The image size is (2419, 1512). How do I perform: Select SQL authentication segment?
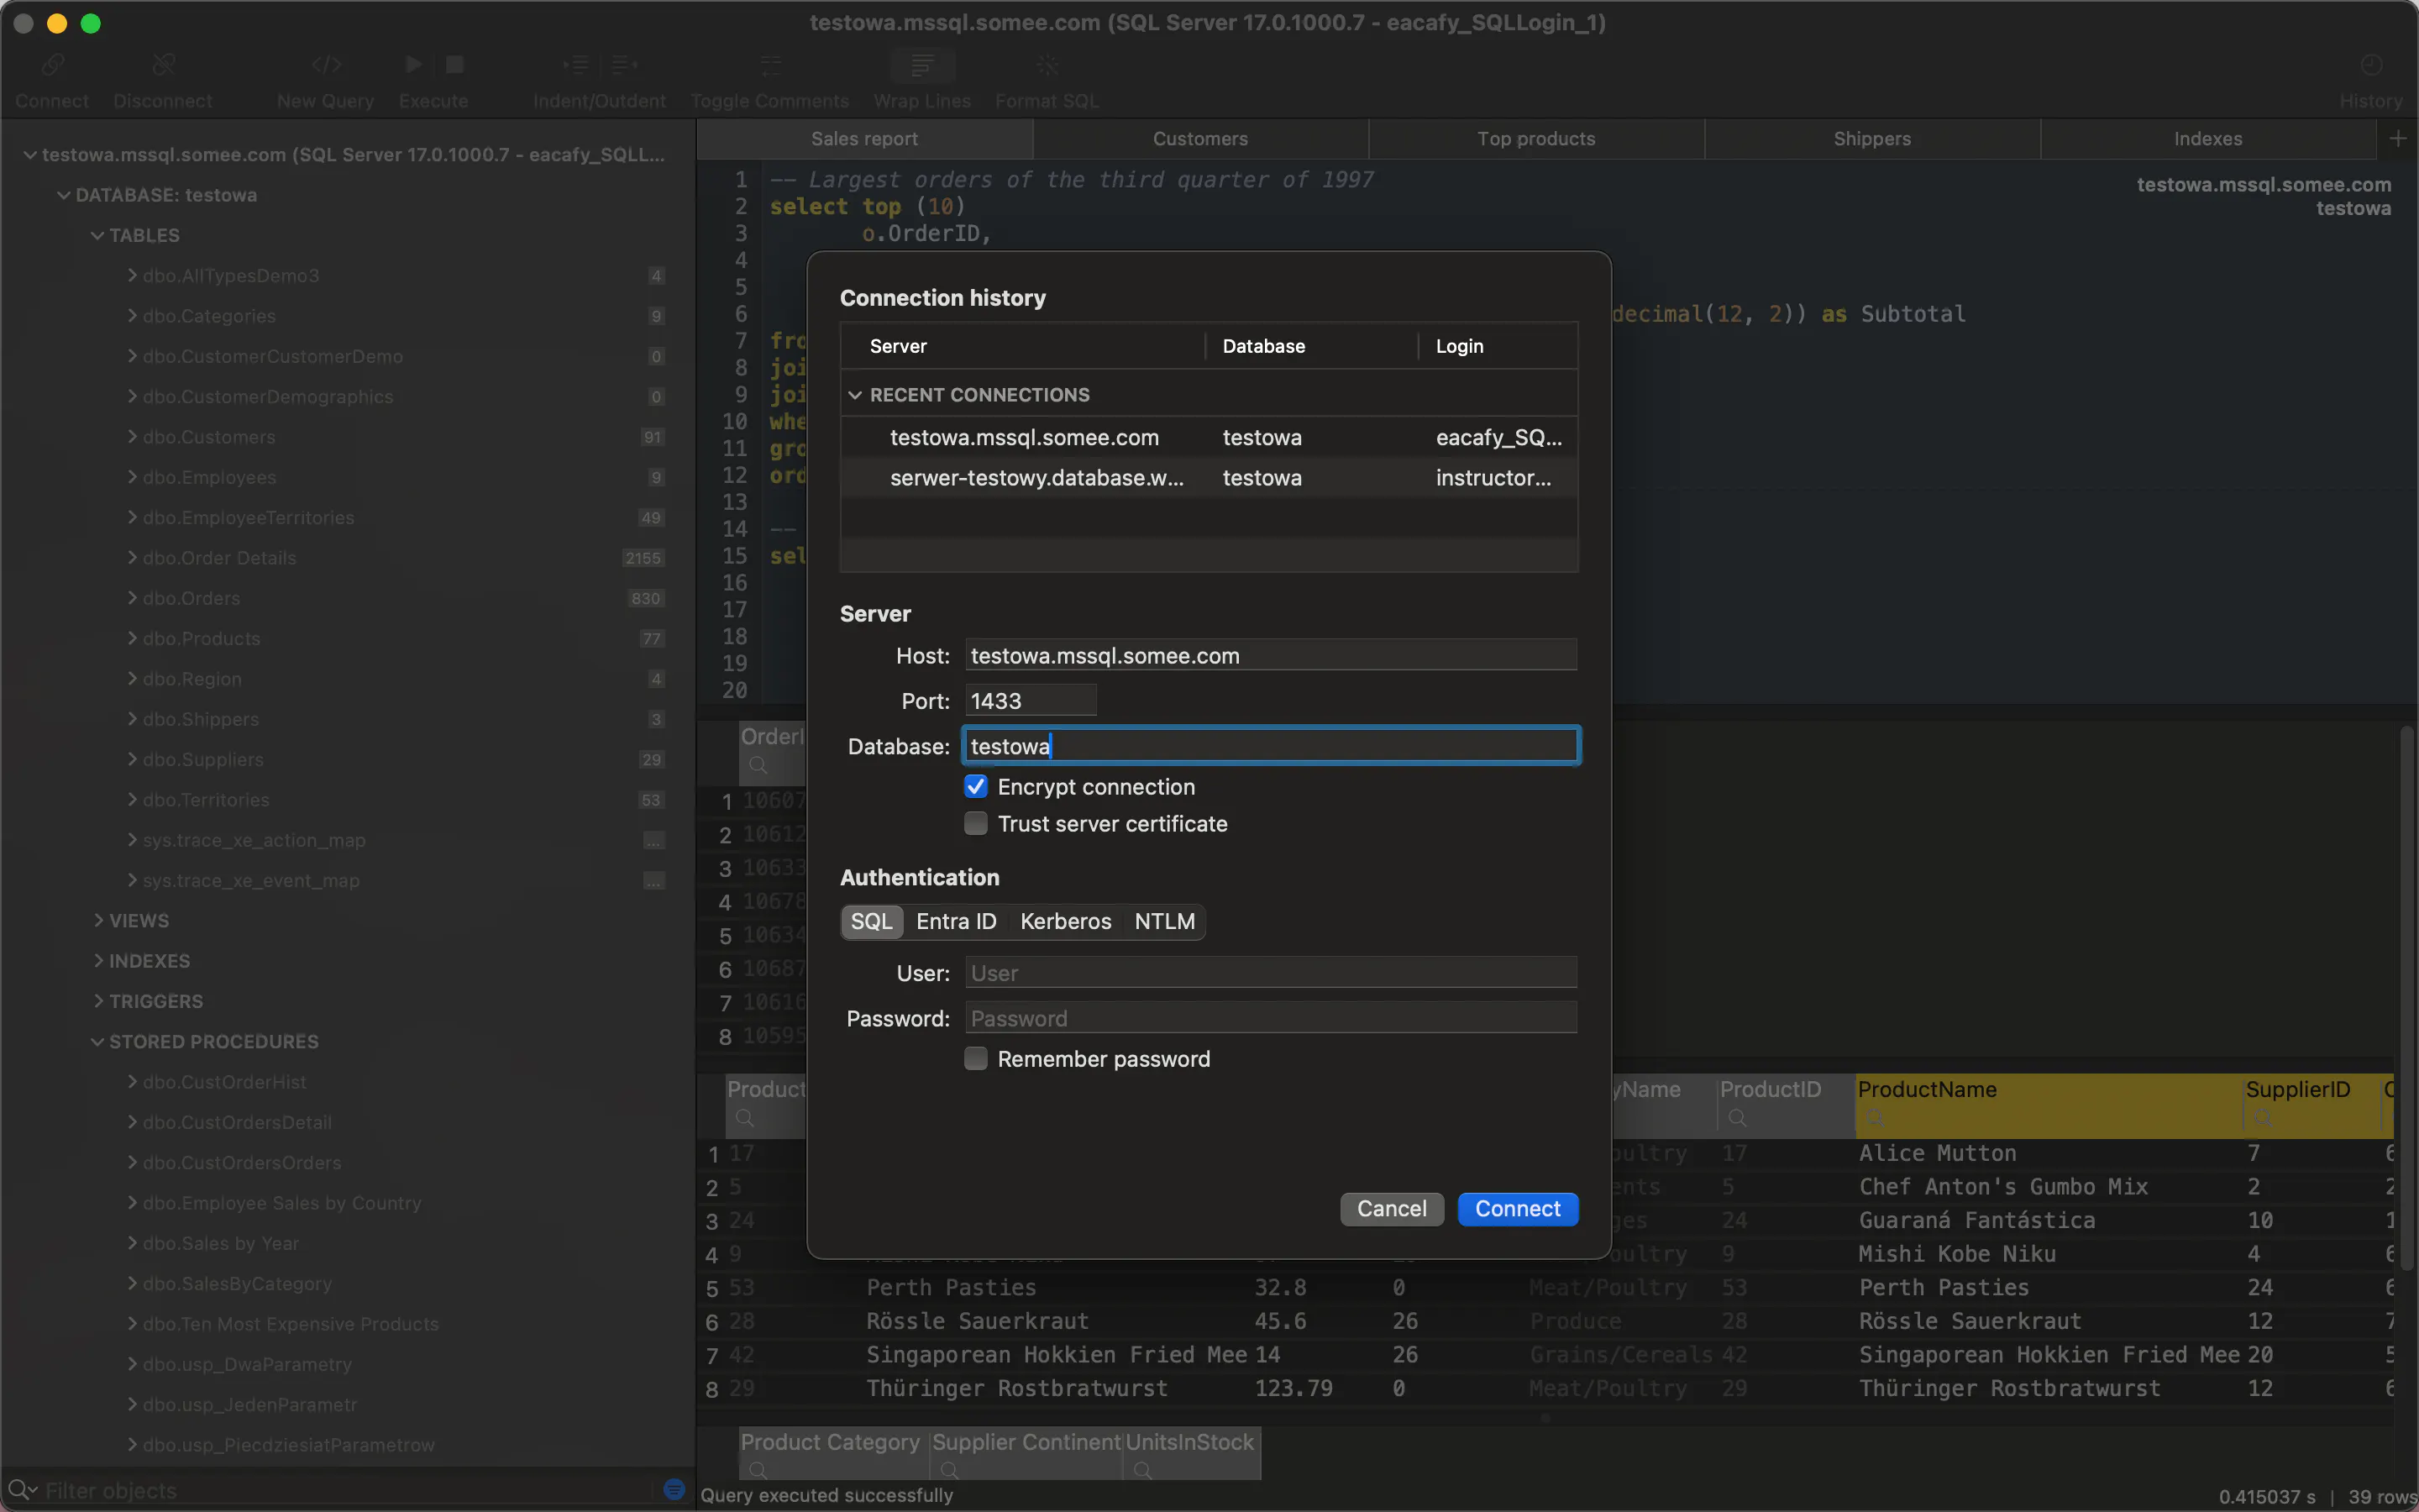(x=872, y=921)
